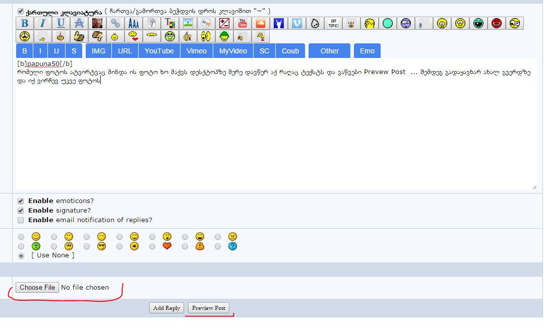Click the Choose File button
The height and width of the screenshot is (333, 544).
pos(37,288)
